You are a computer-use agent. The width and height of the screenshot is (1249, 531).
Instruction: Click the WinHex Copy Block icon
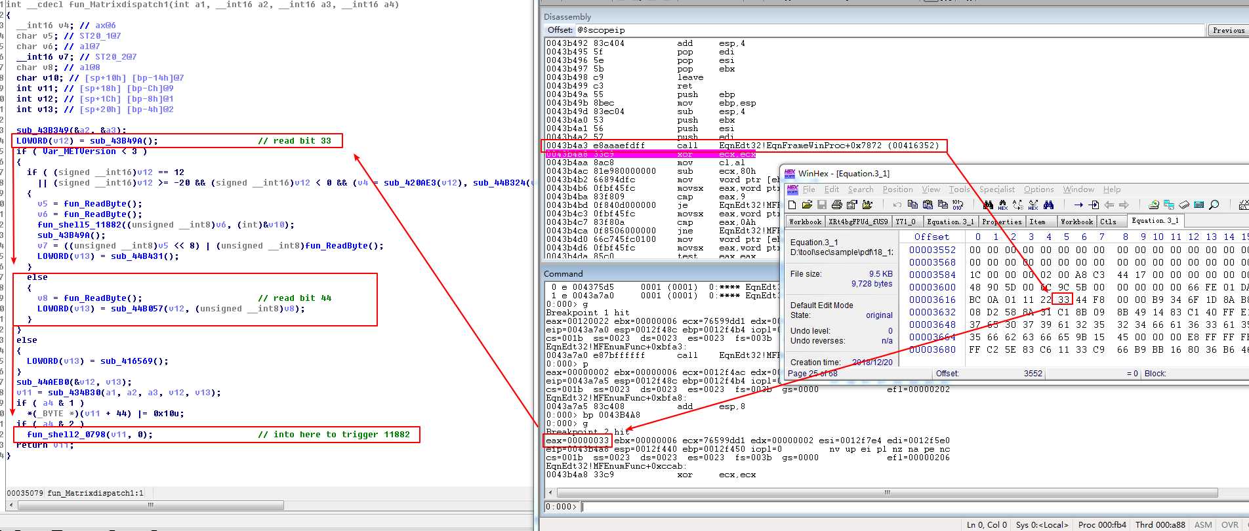[x=912, y=205]
